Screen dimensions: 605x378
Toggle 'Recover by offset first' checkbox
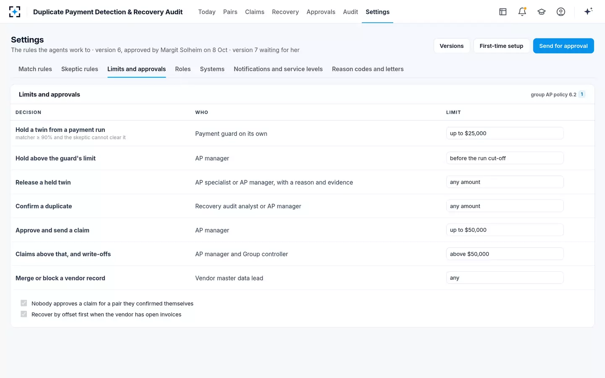(x=24, y=314)
